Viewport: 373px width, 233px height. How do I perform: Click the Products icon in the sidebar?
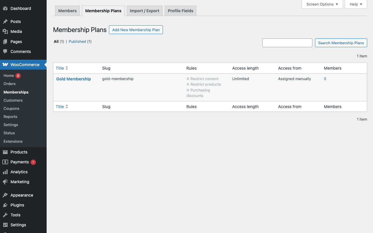tap(5, 152)
